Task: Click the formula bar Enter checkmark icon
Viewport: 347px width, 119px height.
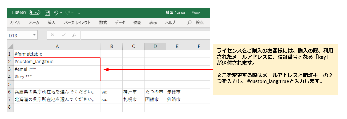Action: pyautogui.click(x=63, y=35)
